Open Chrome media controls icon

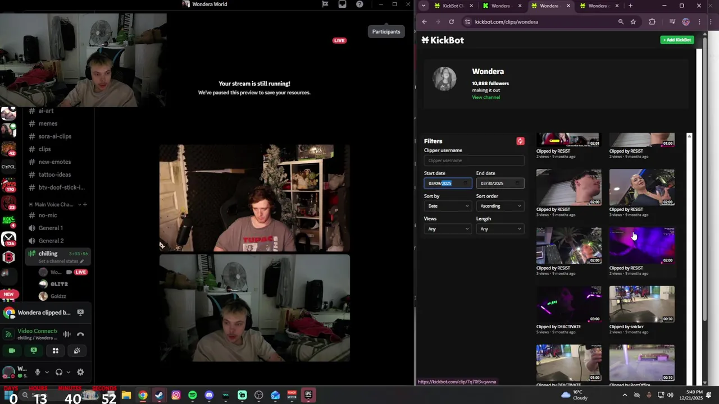pos(672,22)
